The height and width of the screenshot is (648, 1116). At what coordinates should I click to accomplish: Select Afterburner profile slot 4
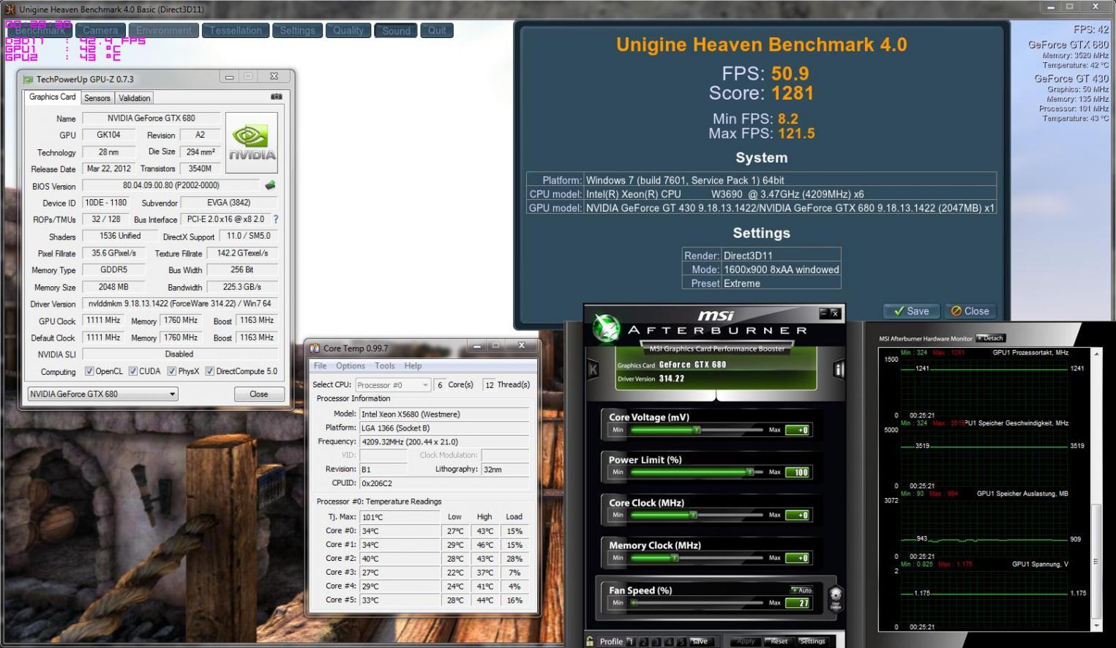click(670, 641)
